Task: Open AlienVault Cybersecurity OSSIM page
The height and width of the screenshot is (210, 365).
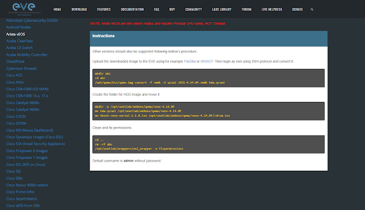Action: tap(32, 20)
